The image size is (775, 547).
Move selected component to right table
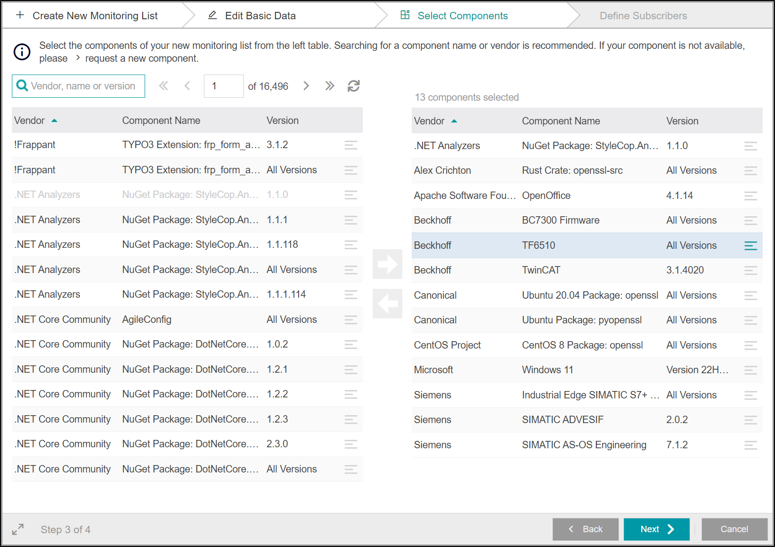[387, 264]
